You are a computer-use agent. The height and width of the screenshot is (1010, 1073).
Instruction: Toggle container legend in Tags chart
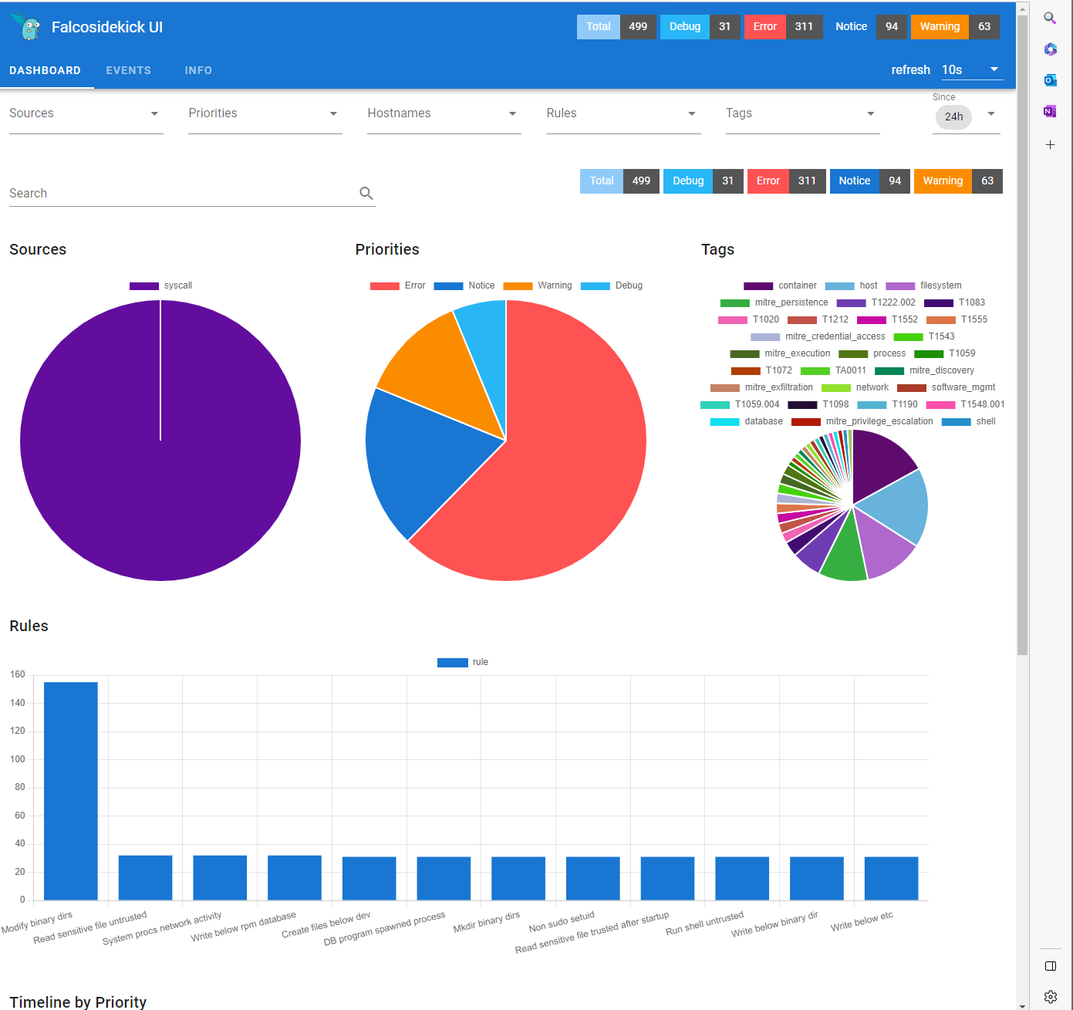click(x=780, y=285)
